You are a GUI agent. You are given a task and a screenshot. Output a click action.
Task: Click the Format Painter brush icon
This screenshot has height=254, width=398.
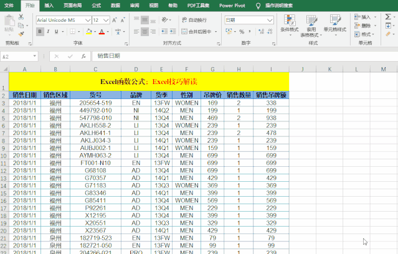pos(21,34)
